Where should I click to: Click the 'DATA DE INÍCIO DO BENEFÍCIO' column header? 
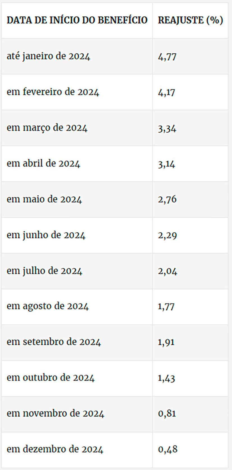(77, 20)
